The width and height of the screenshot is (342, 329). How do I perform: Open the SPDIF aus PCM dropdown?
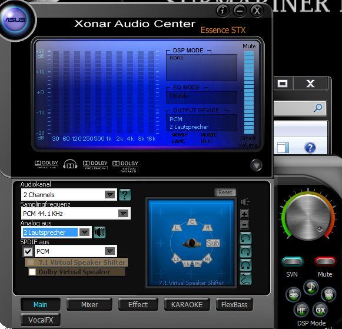(76, 251)
